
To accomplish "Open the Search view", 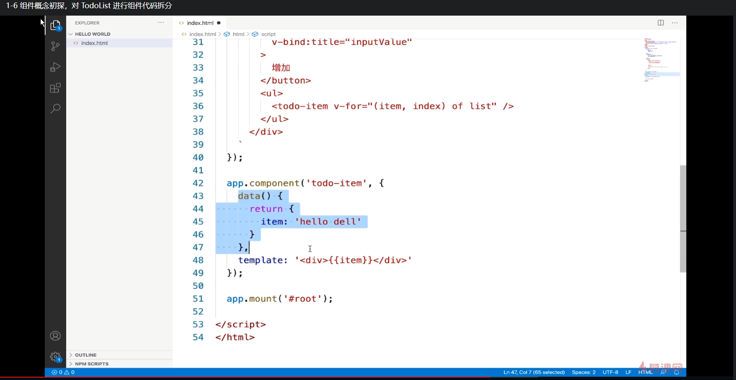I will click(x=55, y=108).
